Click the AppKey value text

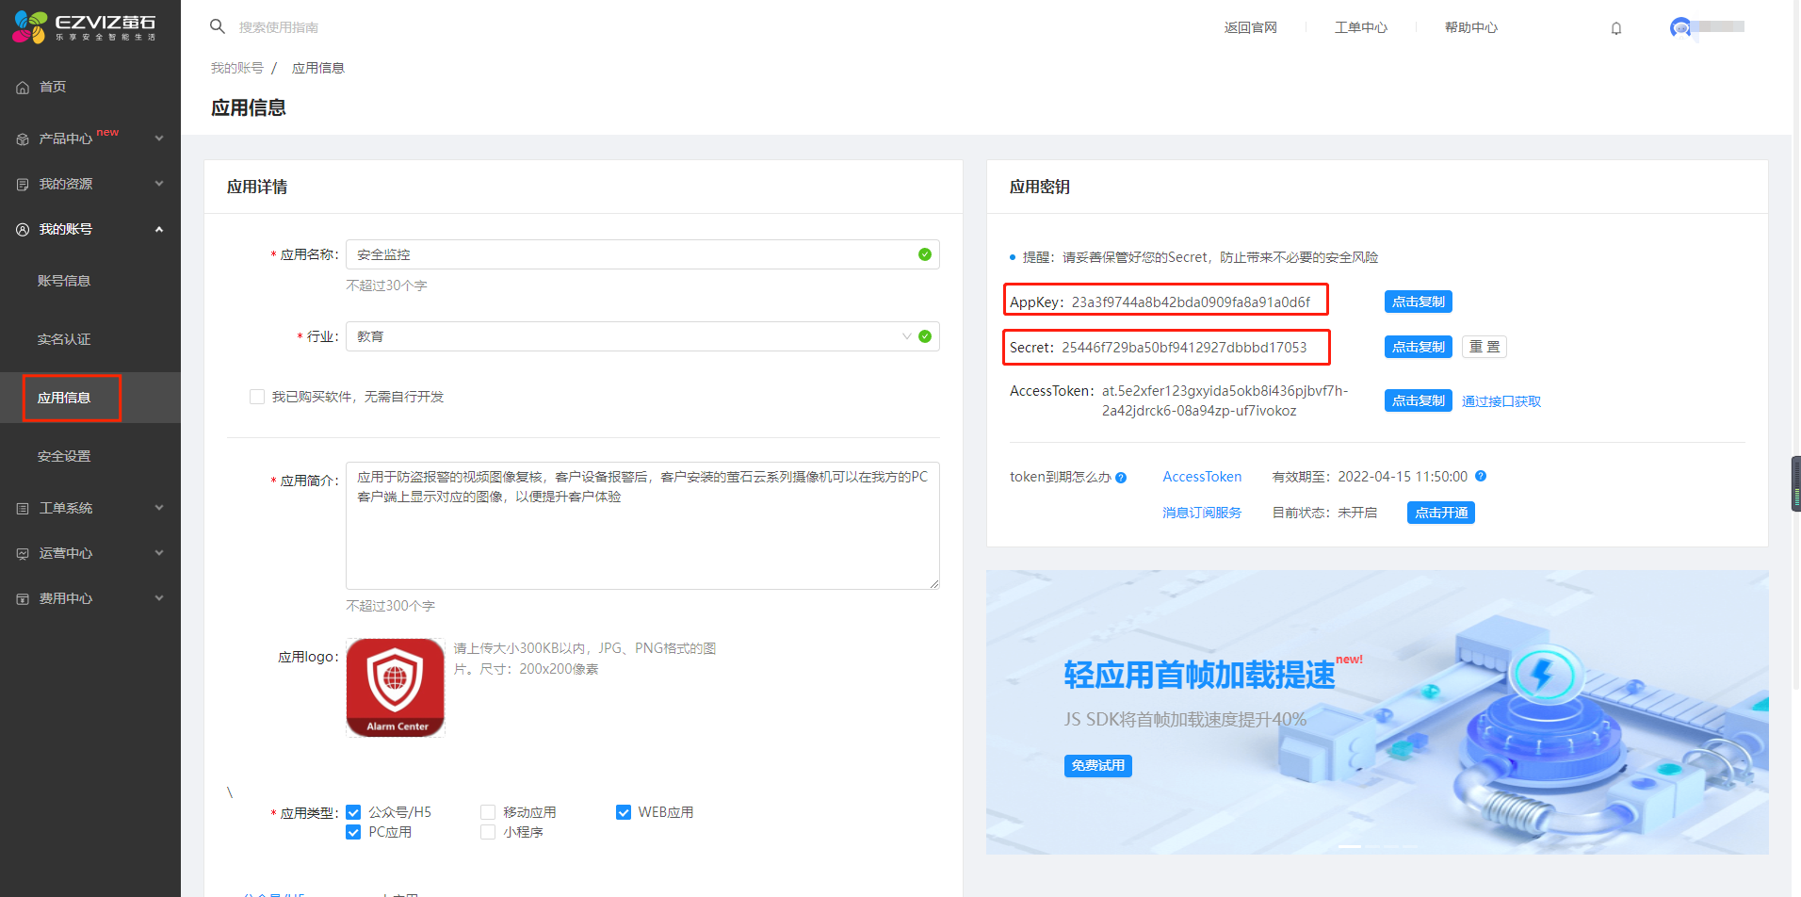click(1191, 302)
